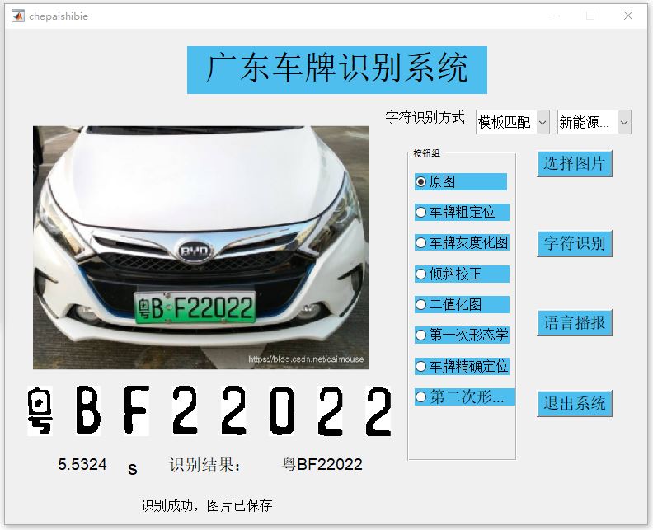Select the 原图 radio button
This screenshot has width=653, height=530.
(461, 181)
